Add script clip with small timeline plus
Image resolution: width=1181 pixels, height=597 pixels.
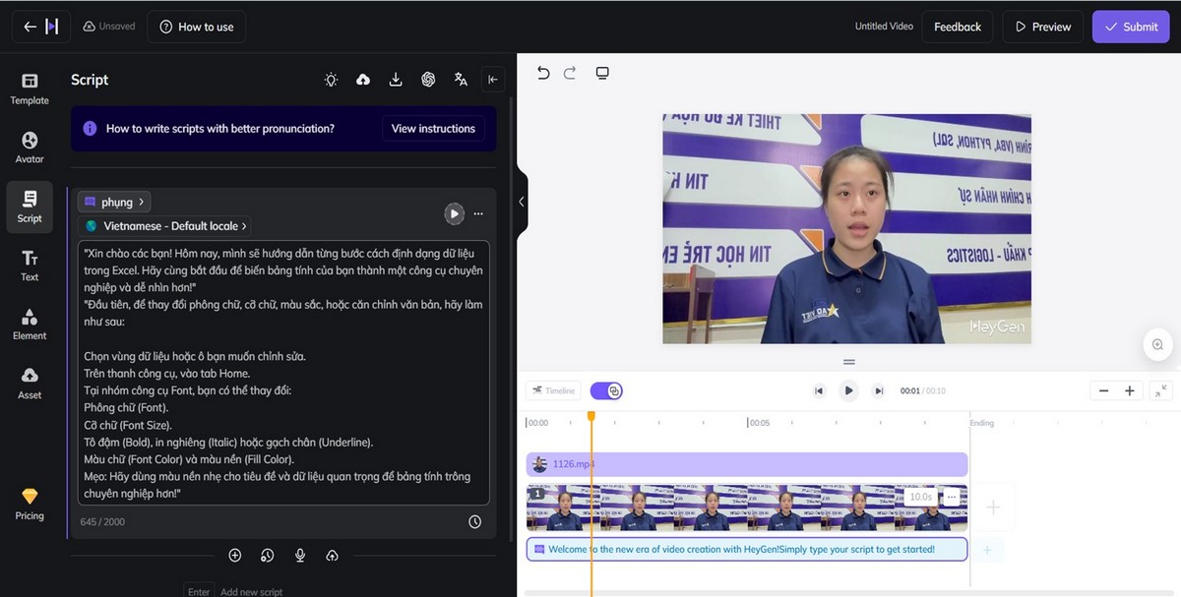[988, 549]
